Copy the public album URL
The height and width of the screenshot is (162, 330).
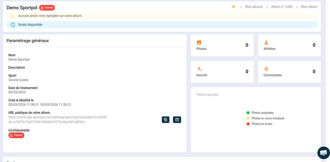pos(166,120)
